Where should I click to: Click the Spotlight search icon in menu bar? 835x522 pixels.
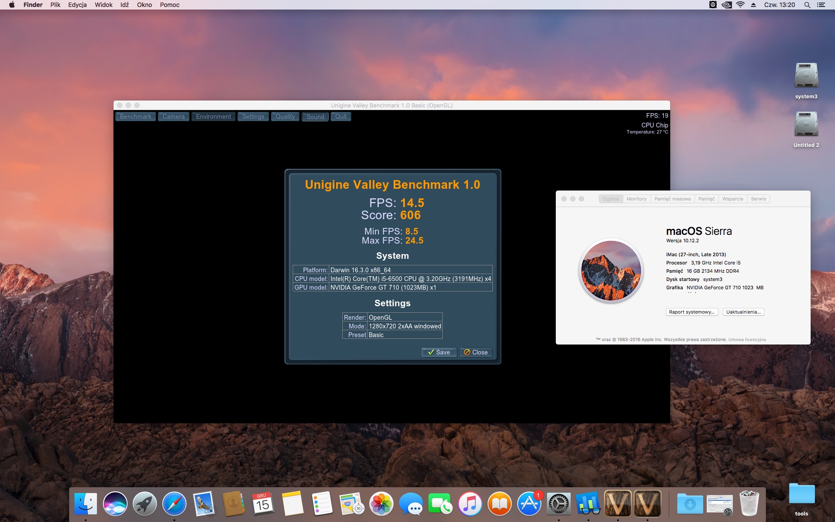point(807,5)
